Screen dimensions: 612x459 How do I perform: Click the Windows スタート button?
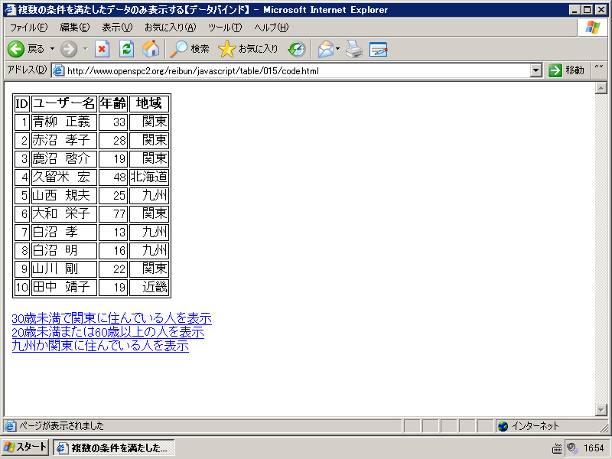point(25,448)
